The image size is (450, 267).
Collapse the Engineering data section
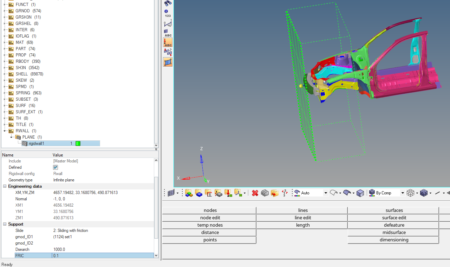pos(5,186)
